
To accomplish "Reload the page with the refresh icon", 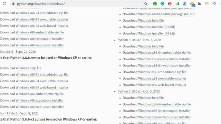I will (x=4, y=3).
